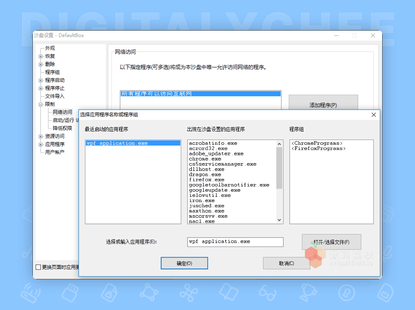Expand the 删除 tree node

click(41, 64)
